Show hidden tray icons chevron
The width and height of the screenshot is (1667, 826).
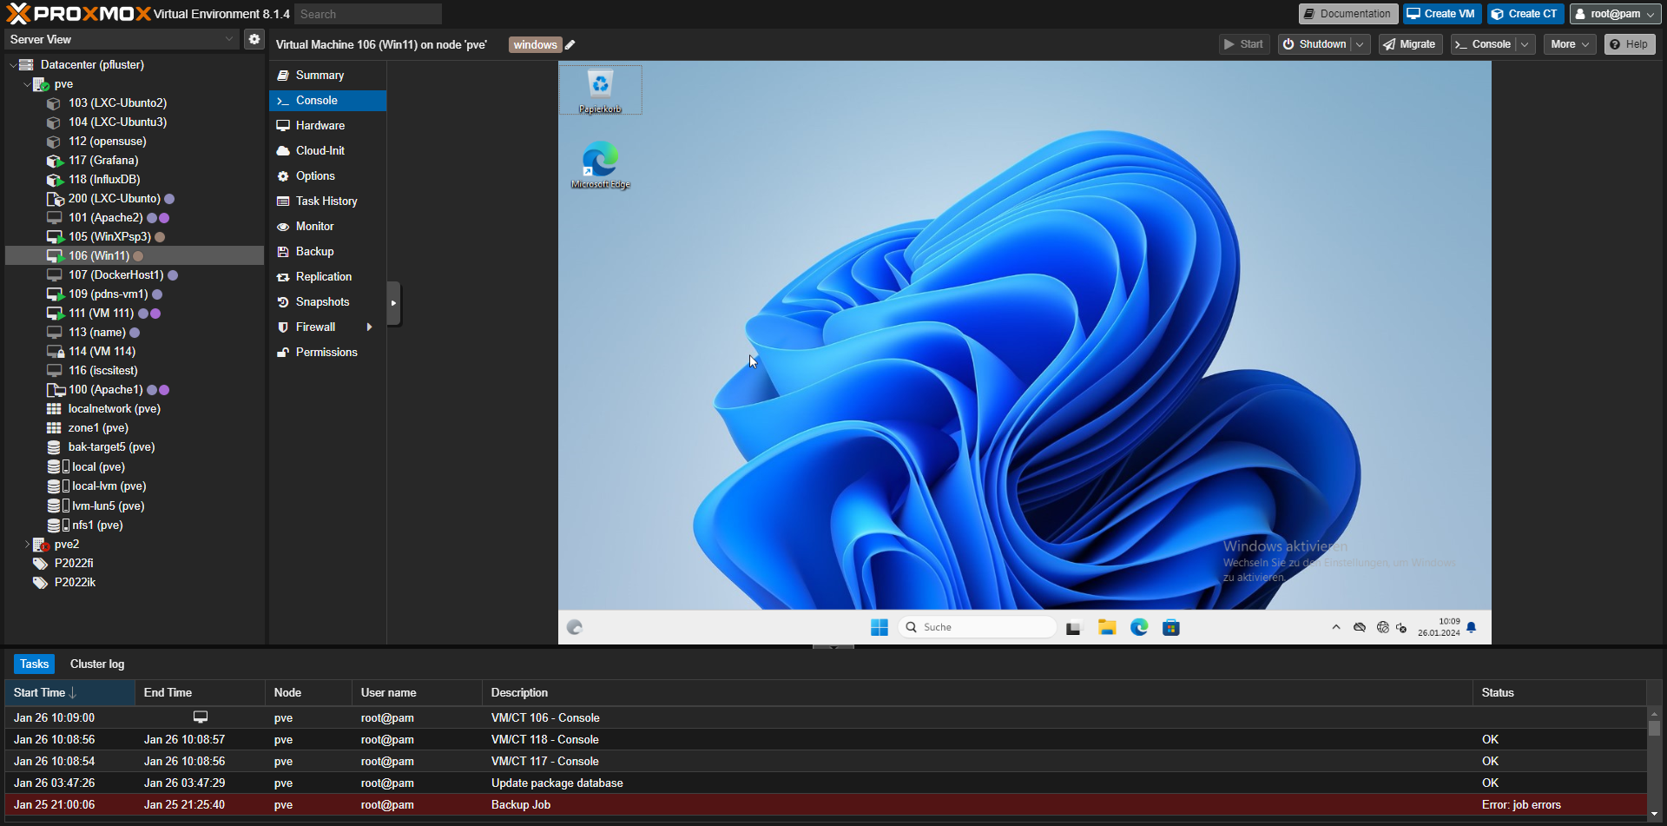tap(1336, 627)
